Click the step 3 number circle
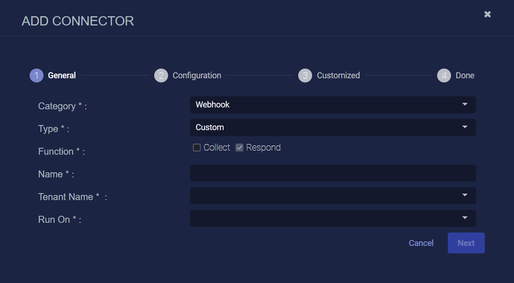Screen dimensions: 514x283 click(x=305, y=75)
